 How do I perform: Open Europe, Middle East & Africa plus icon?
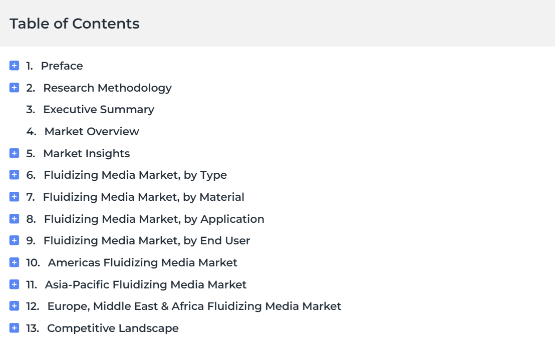[14, 306]
